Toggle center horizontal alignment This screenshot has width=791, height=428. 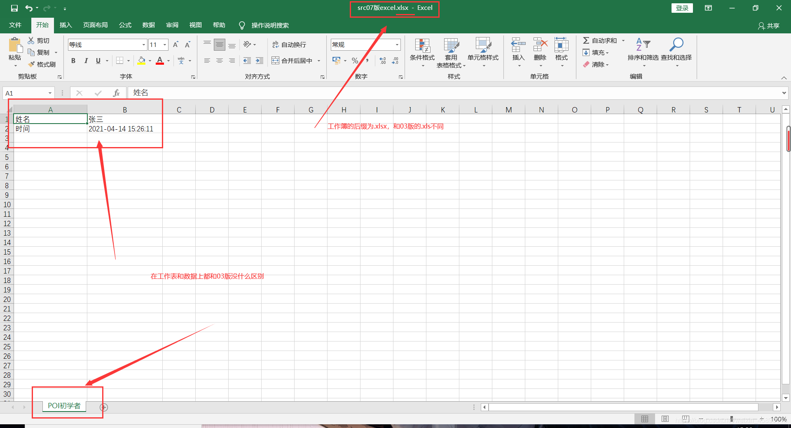coord(220,61)
